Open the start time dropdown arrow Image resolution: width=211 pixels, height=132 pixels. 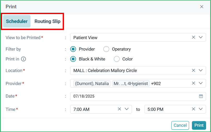[x=127, y=109]
